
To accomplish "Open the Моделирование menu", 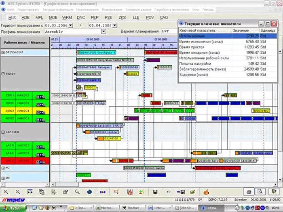I will click(87, 10).
